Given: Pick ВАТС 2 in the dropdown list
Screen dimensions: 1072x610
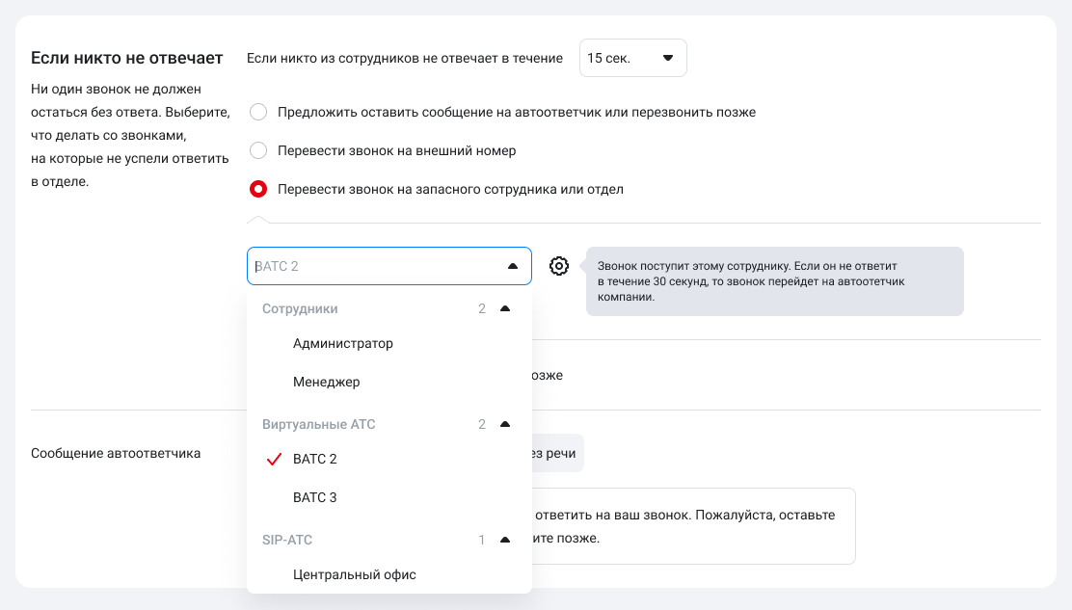Looking at the screenshot, I should coord(315,459).
